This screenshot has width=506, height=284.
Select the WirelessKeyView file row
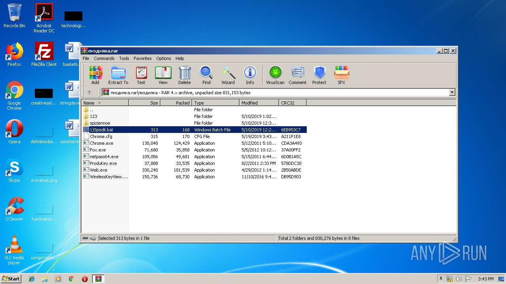pos(194,177)
